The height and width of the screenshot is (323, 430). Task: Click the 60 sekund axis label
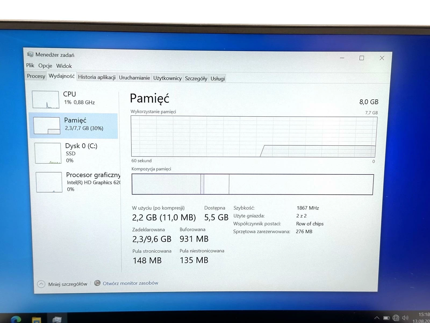coord(141,161)
